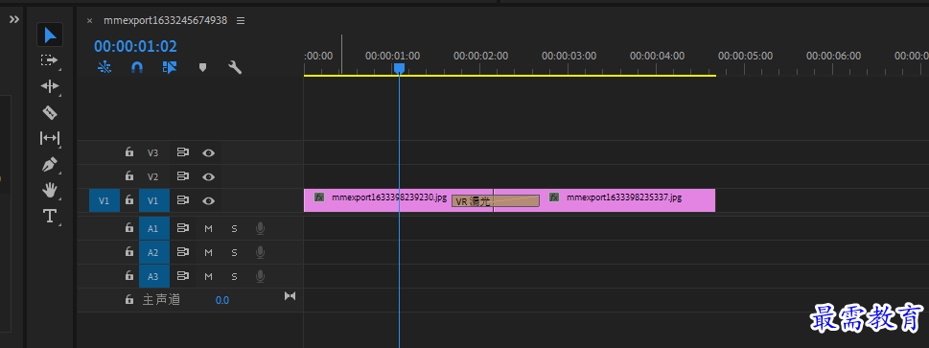Image resolution: width=929 pixels, height=348 pixels.
Task: Click ruler at 00:00:05:00
Action: [745, 56]
